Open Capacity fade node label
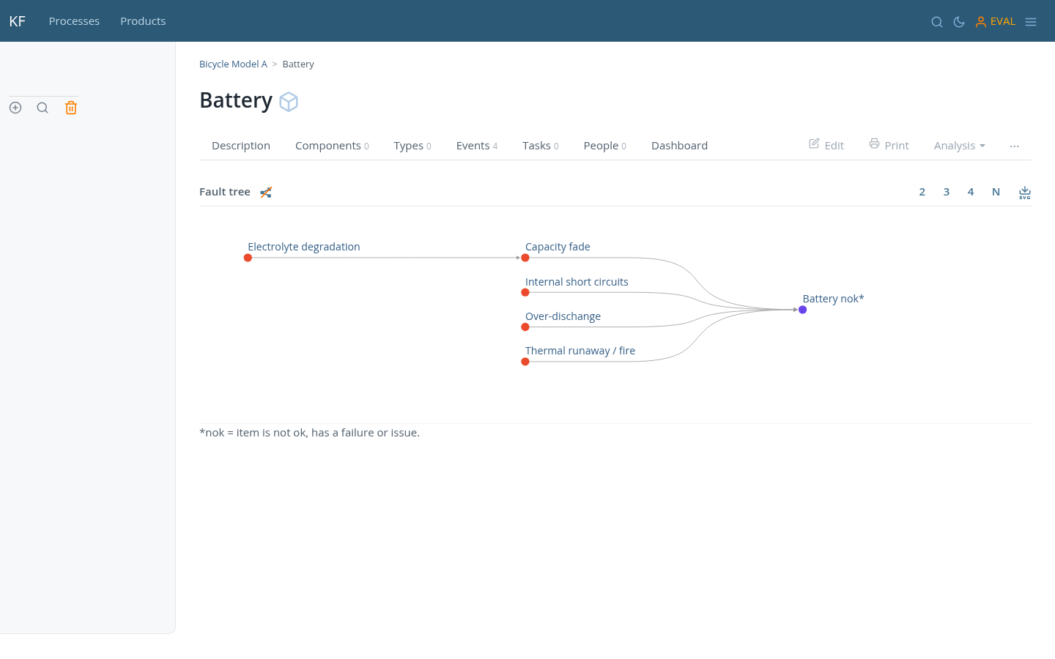1055x659 pixels. [x=558, y=247]
